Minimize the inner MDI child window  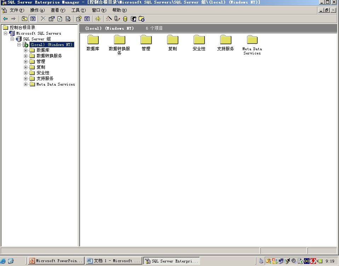click(321, 10)
